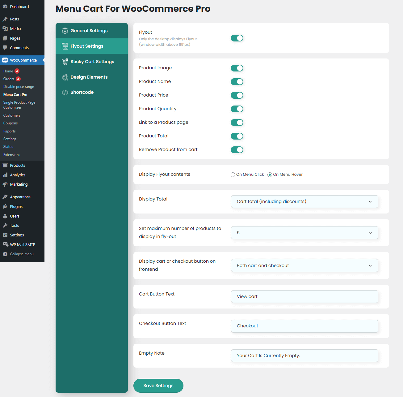Viewport: 403px width, 397px height.
Task: Click the Sticky Cart Settings cart icon
Action: point(65,62)
